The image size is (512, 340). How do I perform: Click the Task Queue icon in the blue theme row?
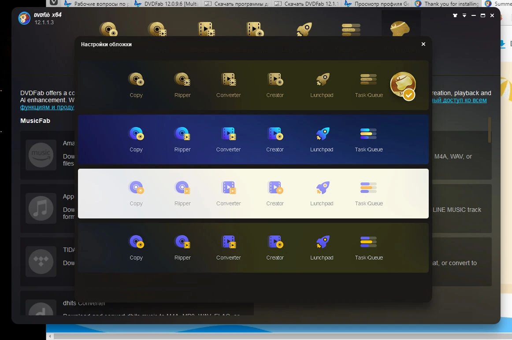pyautogui.click(x=369, y=133)
